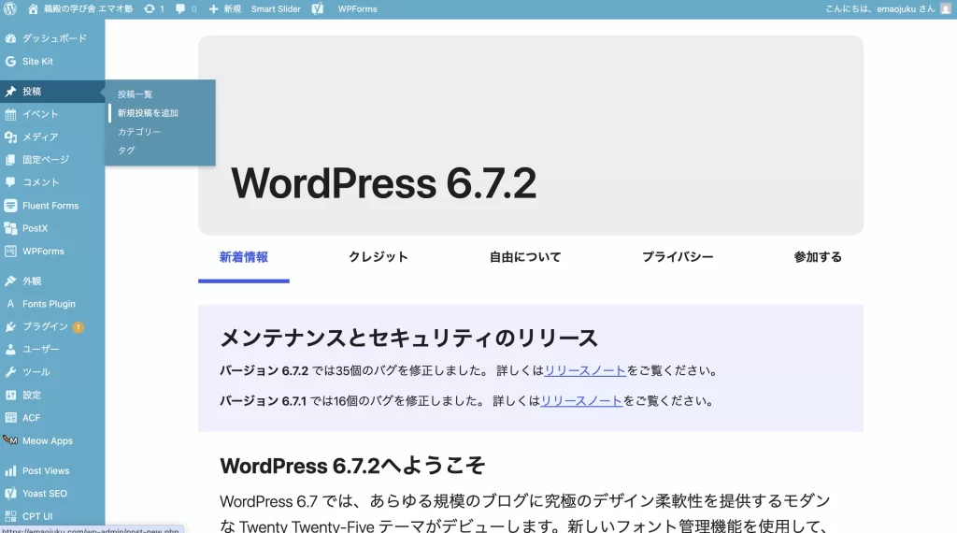Click the Fonts Plugin label
The height and width of the screenshot is (533, 957).
coord(49,304)
